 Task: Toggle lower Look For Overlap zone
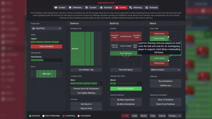[x=159, y=58]
